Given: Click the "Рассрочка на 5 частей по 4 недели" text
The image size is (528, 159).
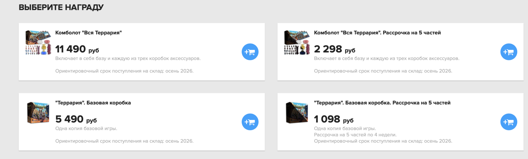Looking at the screenshot, I should (x=355, y=135).
